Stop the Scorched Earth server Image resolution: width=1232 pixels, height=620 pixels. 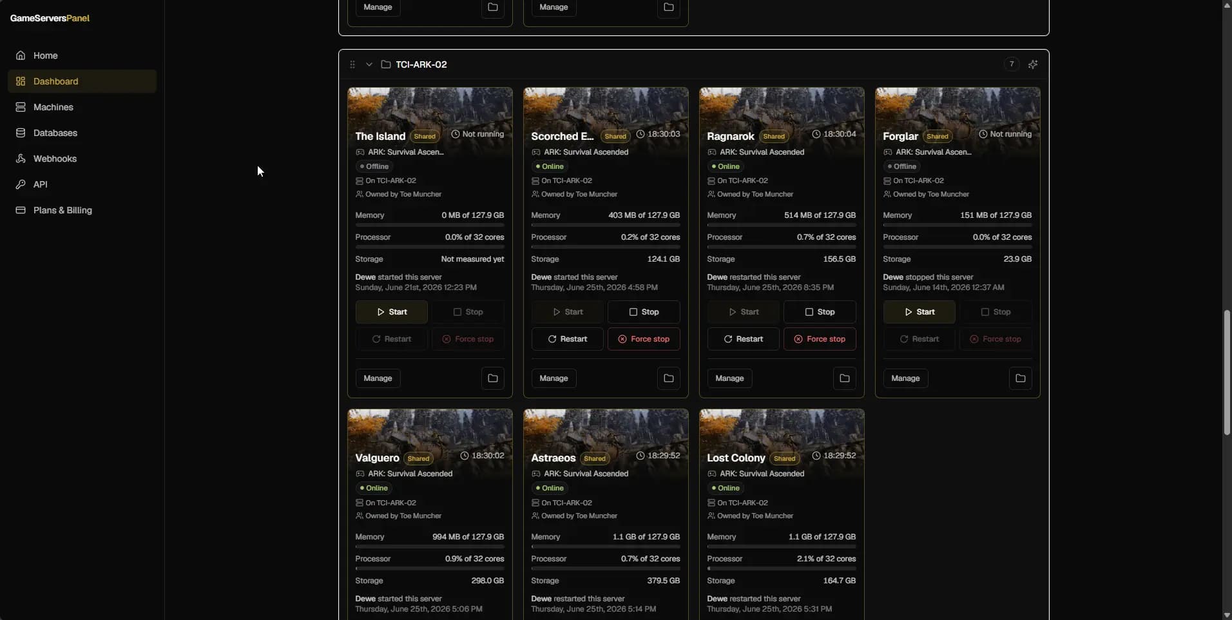tap(644, 312)
